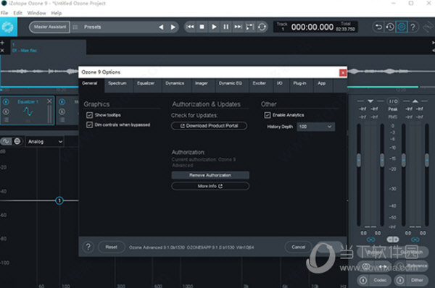Click Download Product Portal button

pyautogui.click(x=210, y=126)
